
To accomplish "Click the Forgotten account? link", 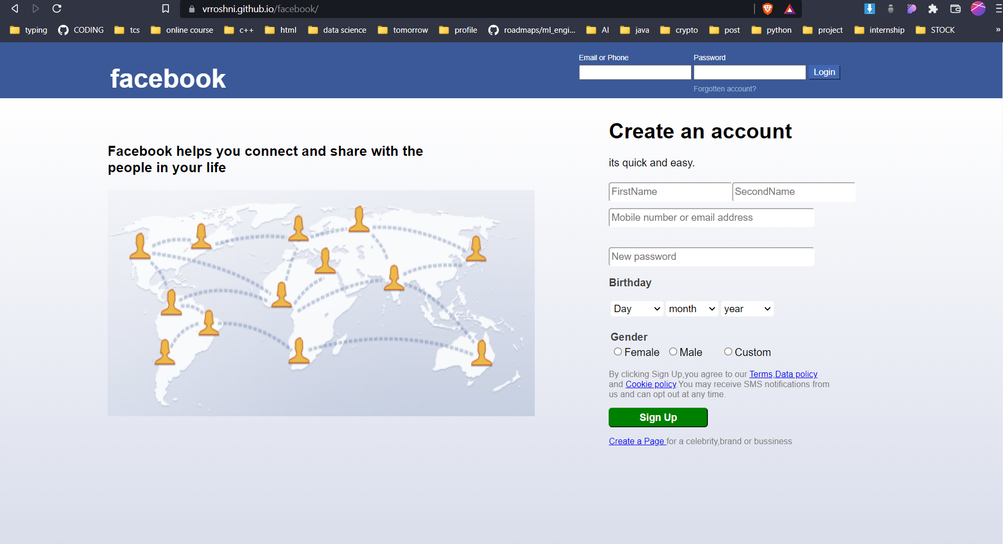I will [724, 89].
